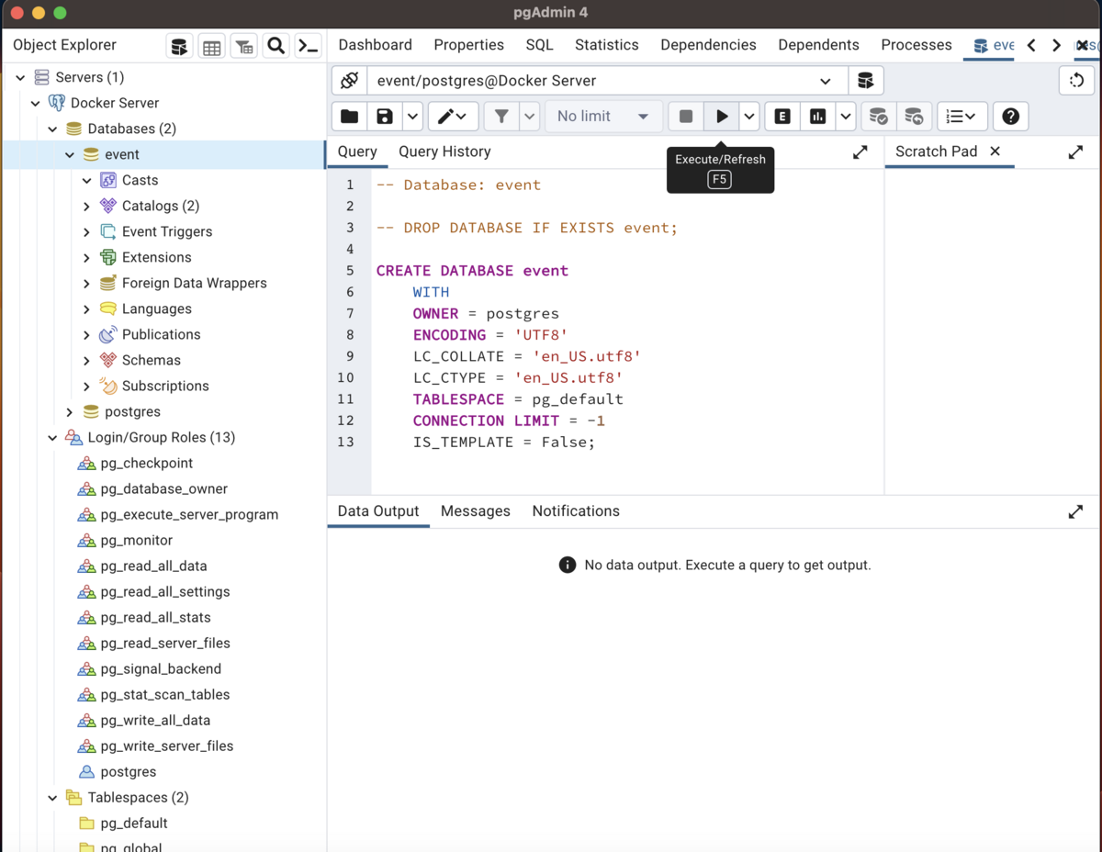Click the new query tool database icon beside connection

pyautogui.click(x=865, y=81)
